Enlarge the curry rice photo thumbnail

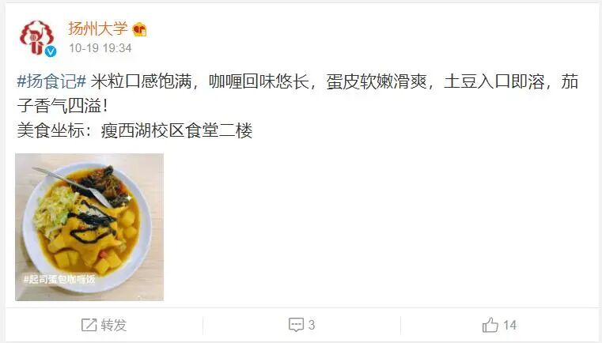pos(89,227)
